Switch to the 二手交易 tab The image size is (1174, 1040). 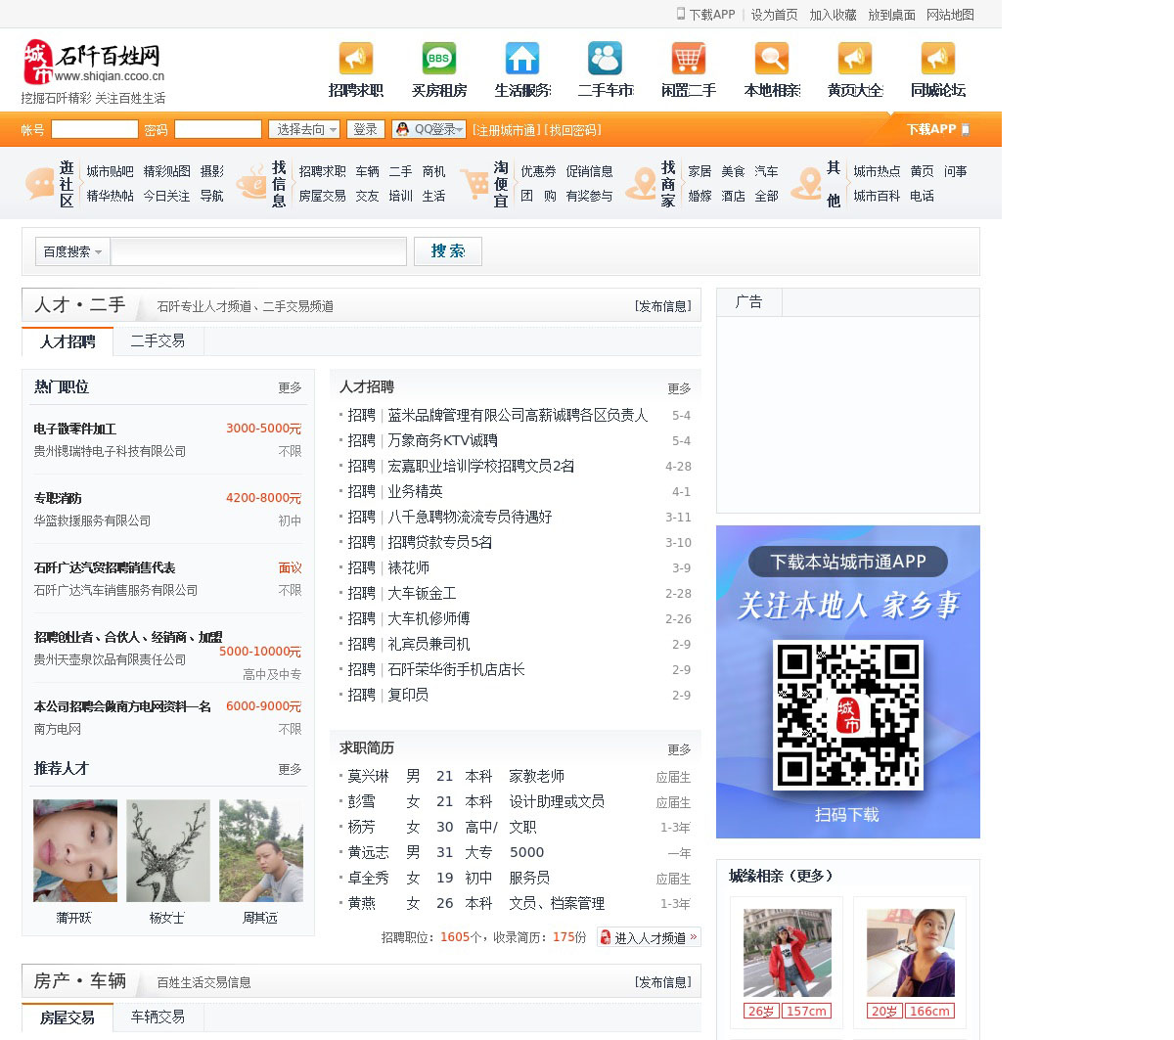point(158,340)
